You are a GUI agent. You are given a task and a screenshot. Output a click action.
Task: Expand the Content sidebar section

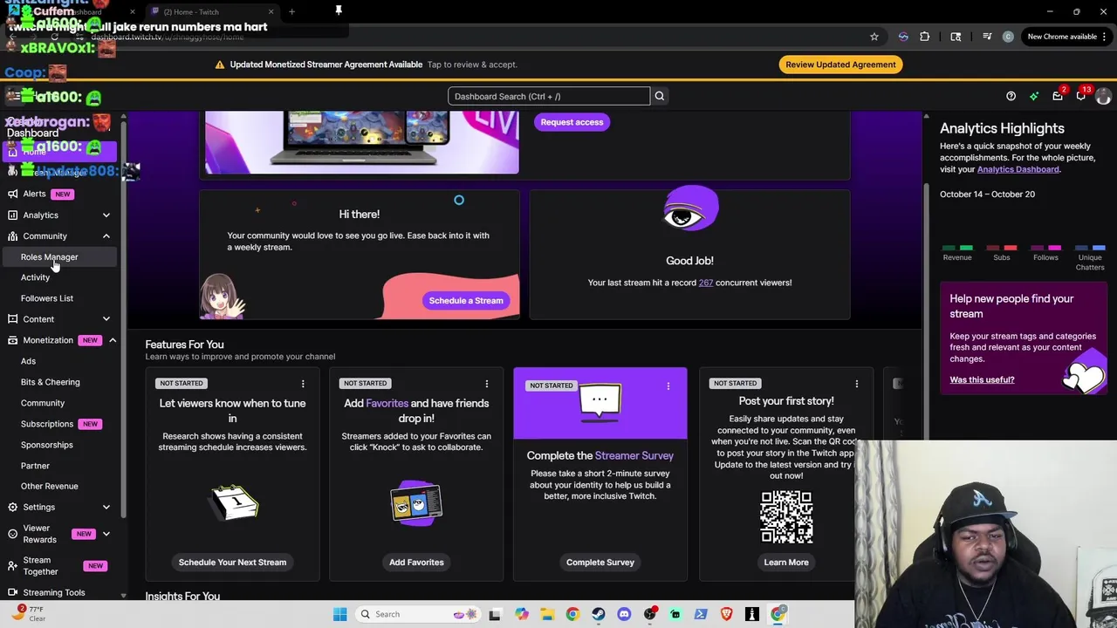tap(106, 319)
